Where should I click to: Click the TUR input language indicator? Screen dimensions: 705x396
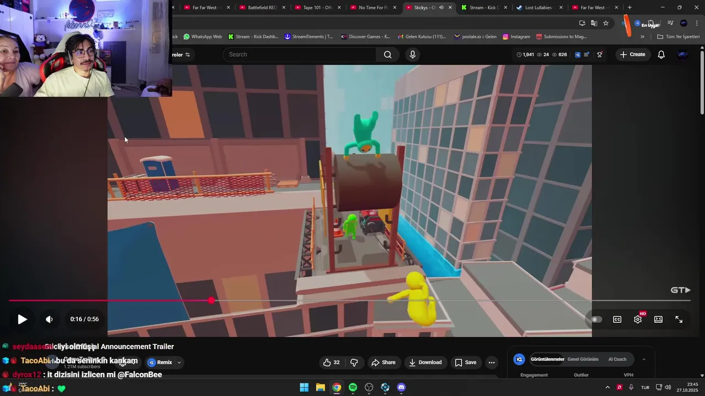pos(645,387)
